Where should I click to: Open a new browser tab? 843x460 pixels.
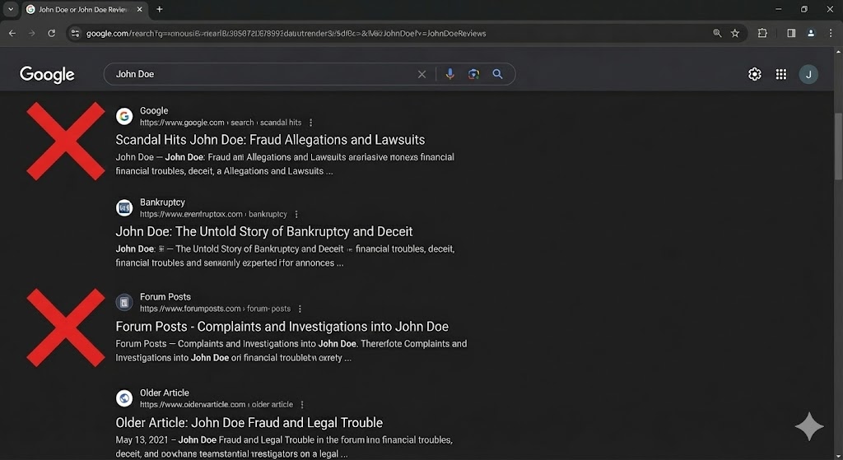click(160, 9)
